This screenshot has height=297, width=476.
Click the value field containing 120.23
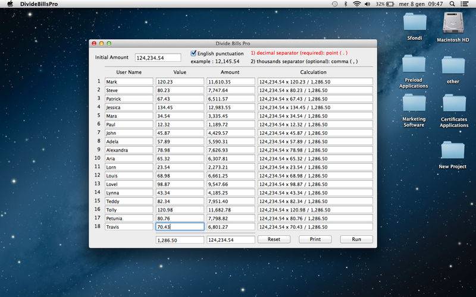point(180,82)
